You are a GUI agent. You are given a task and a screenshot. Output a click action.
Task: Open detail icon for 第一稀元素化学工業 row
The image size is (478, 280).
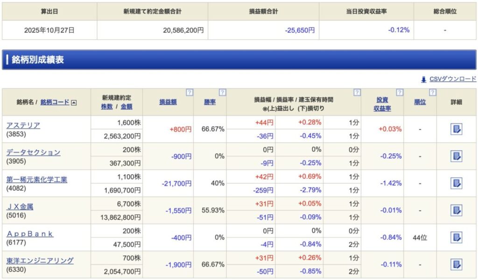pyautogui.click(x=456, y=183)
